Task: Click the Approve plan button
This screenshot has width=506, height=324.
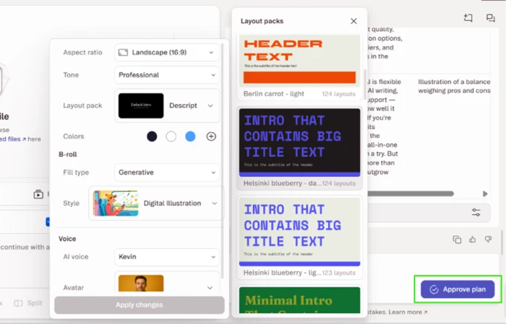Action: 458,289
